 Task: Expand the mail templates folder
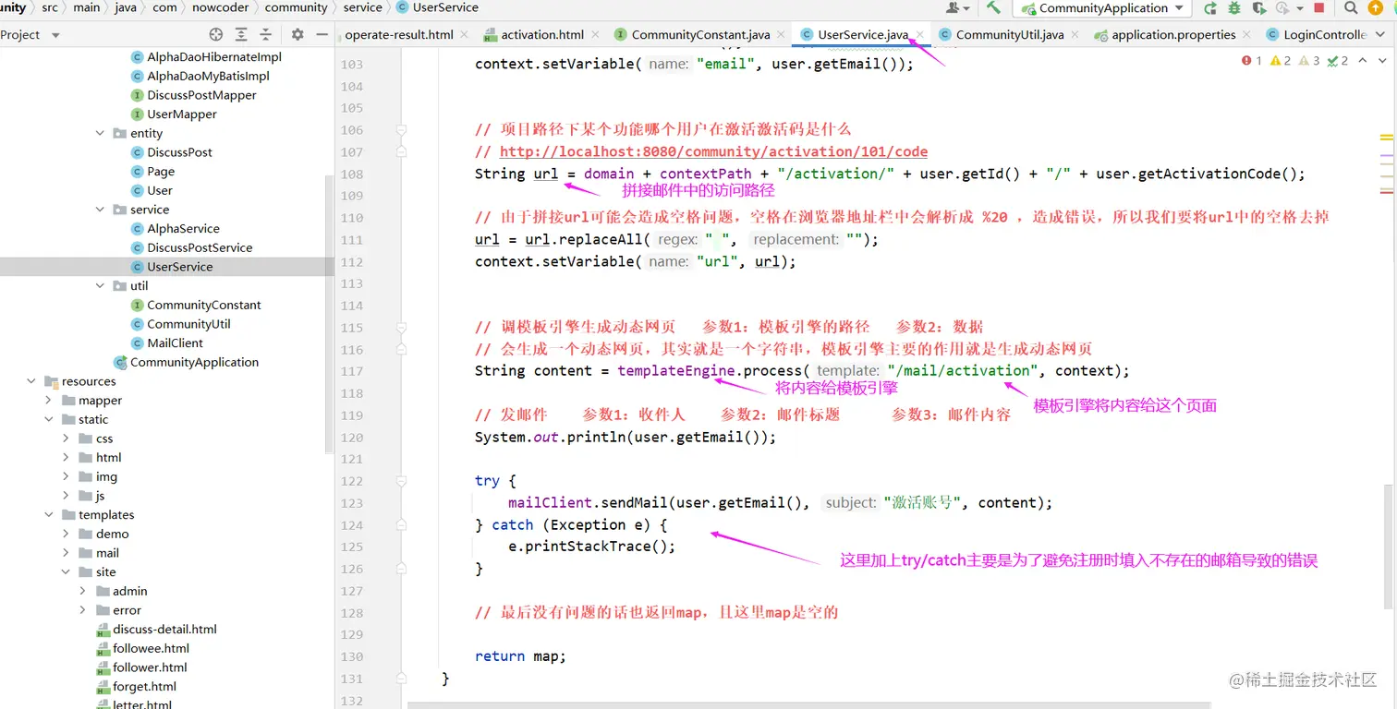tap(66, 553)
